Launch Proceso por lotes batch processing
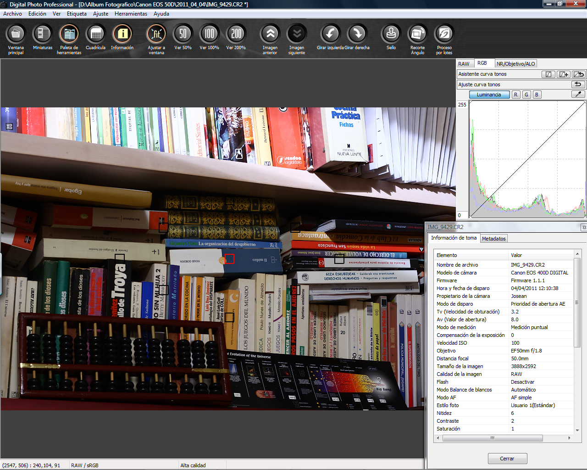Screen dimensions: 587x470 click(x=444, y=34)
